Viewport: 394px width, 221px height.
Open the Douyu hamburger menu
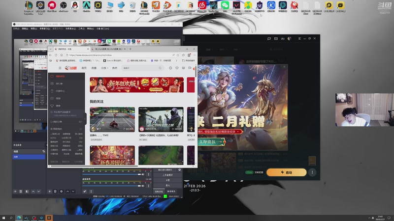click(60, 68)
